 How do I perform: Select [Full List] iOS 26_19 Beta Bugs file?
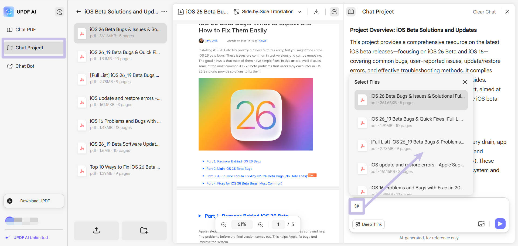(x=120, y=79)
